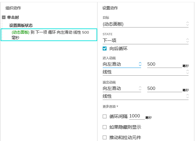This screenshot has width=195, height=141.
Task: Click the 循环间隔 1000 interval field
Action: tap(137, 116)
